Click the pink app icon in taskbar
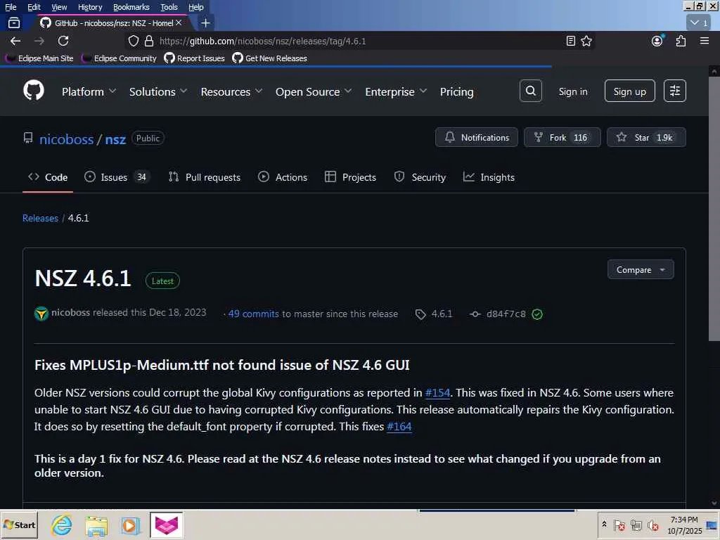Image resolution: width=720 pixels, height=540 pixels. point(166,525)
